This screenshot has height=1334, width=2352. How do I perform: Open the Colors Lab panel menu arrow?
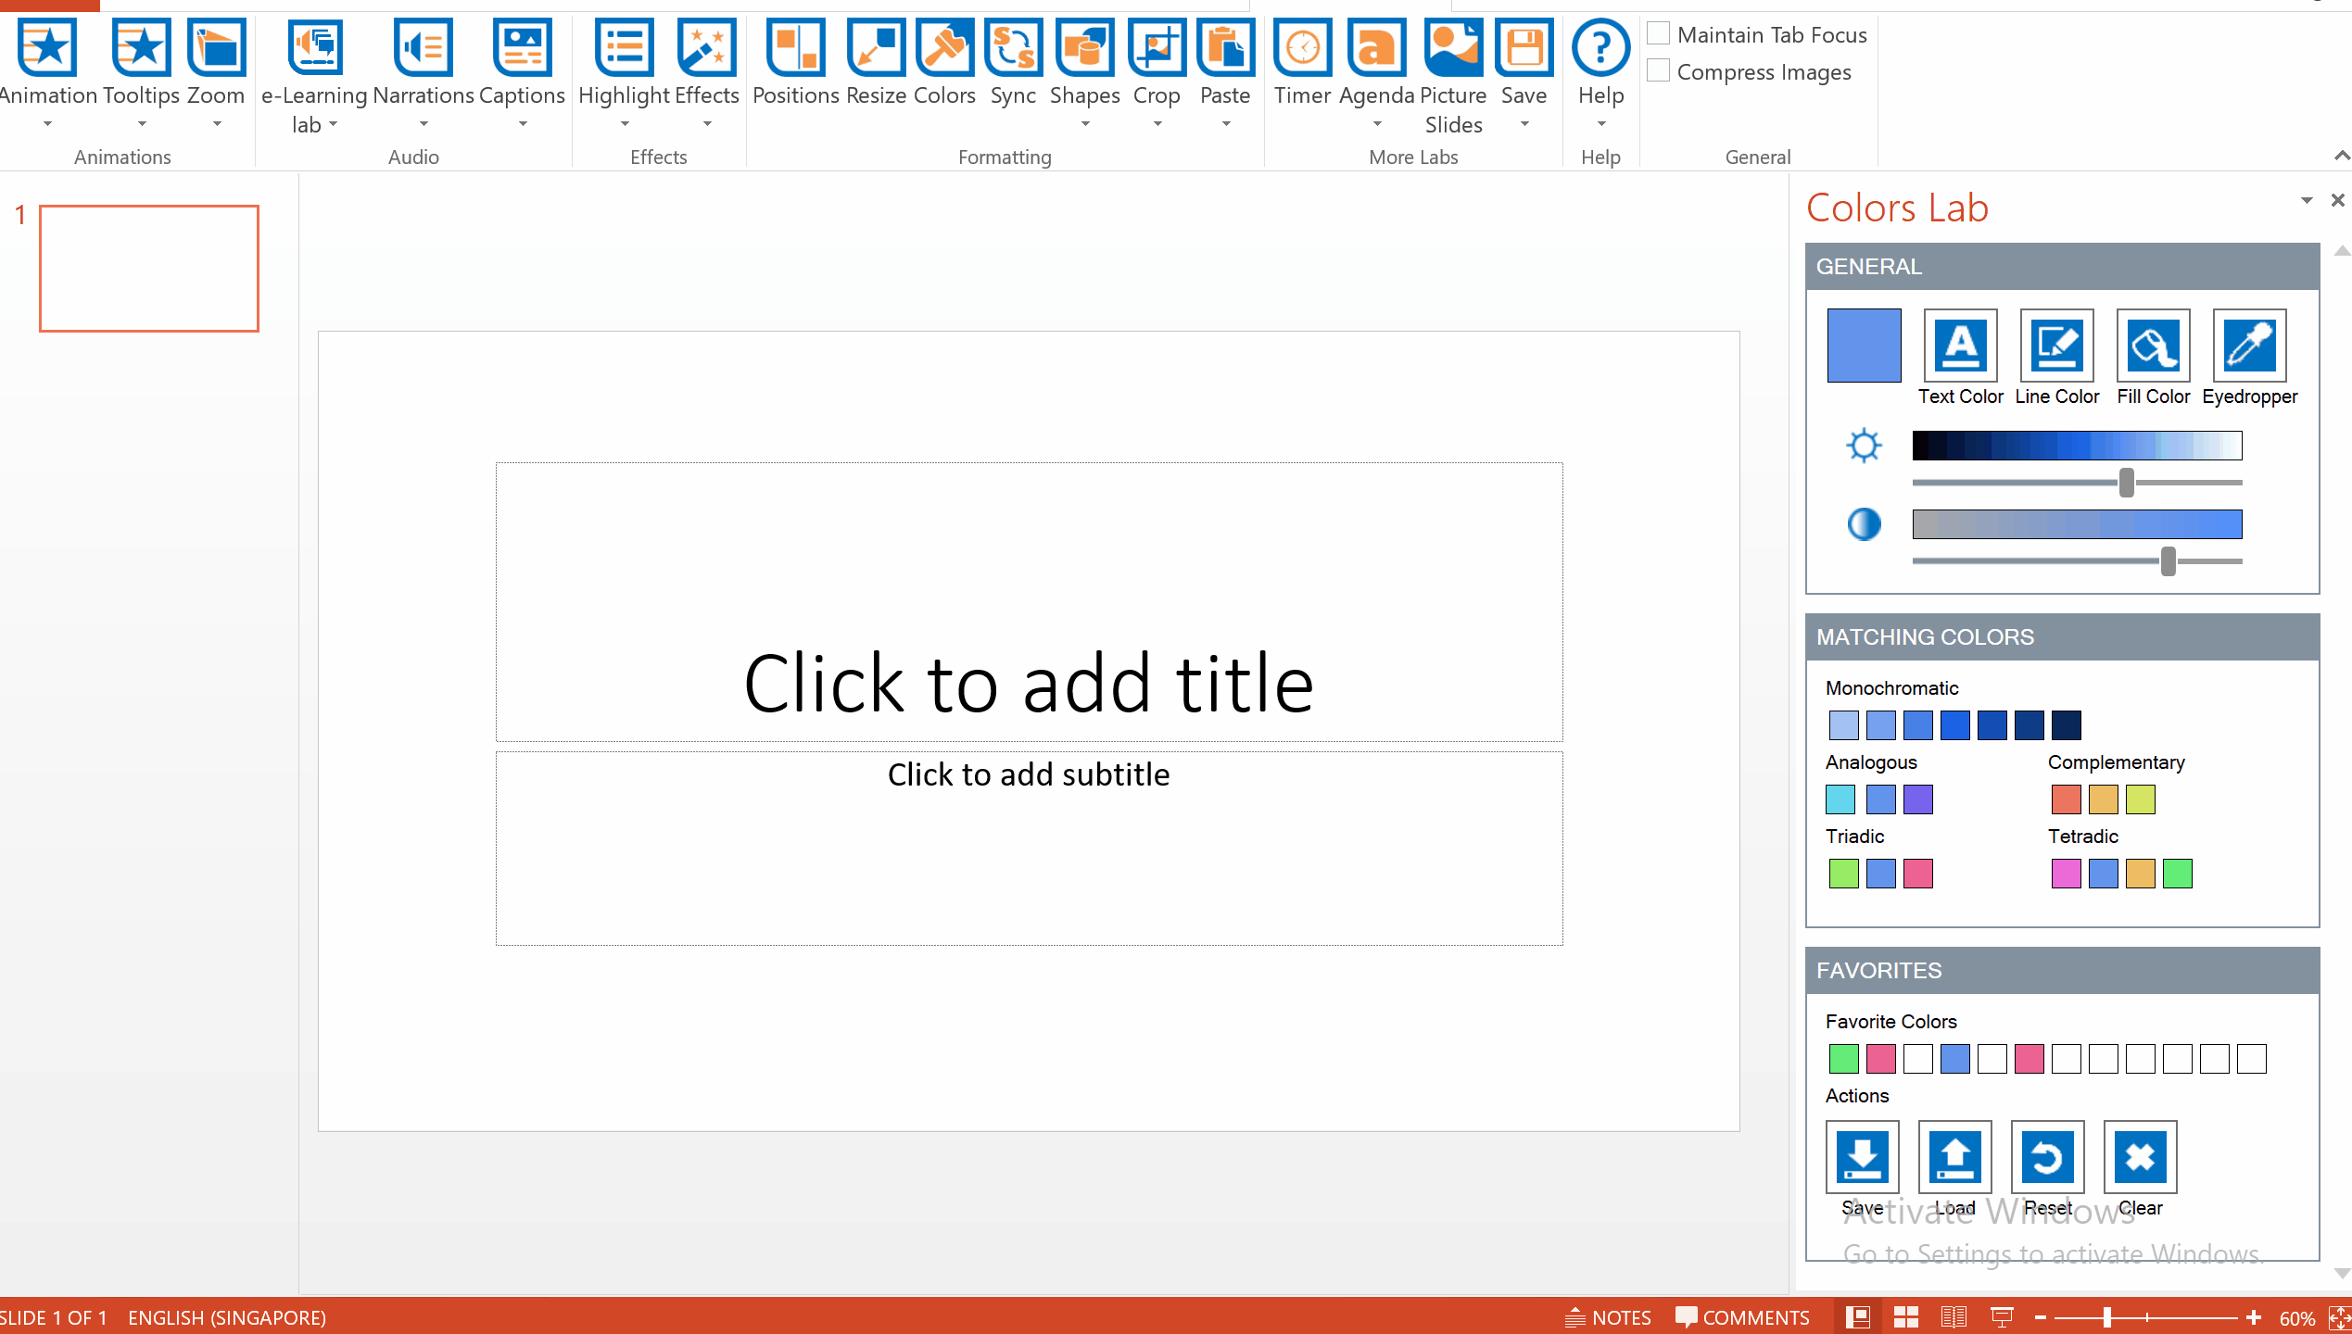point(2306,200)
